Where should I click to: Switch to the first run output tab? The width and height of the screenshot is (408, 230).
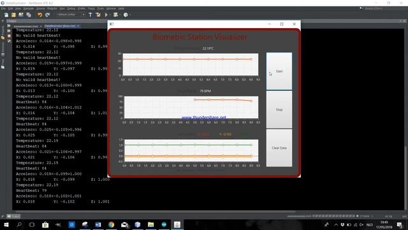coord(27,26)
